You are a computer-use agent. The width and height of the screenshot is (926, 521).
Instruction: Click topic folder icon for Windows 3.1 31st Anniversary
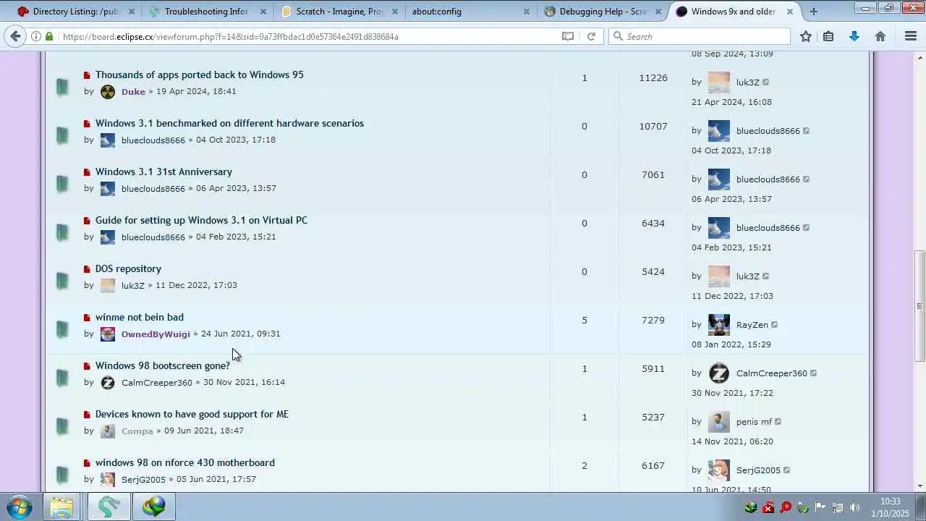coord(62,184)
